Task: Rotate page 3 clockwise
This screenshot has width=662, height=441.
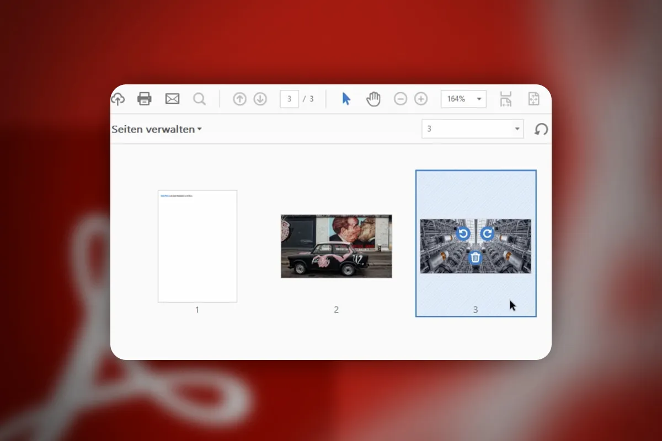Action: (487, 234)
